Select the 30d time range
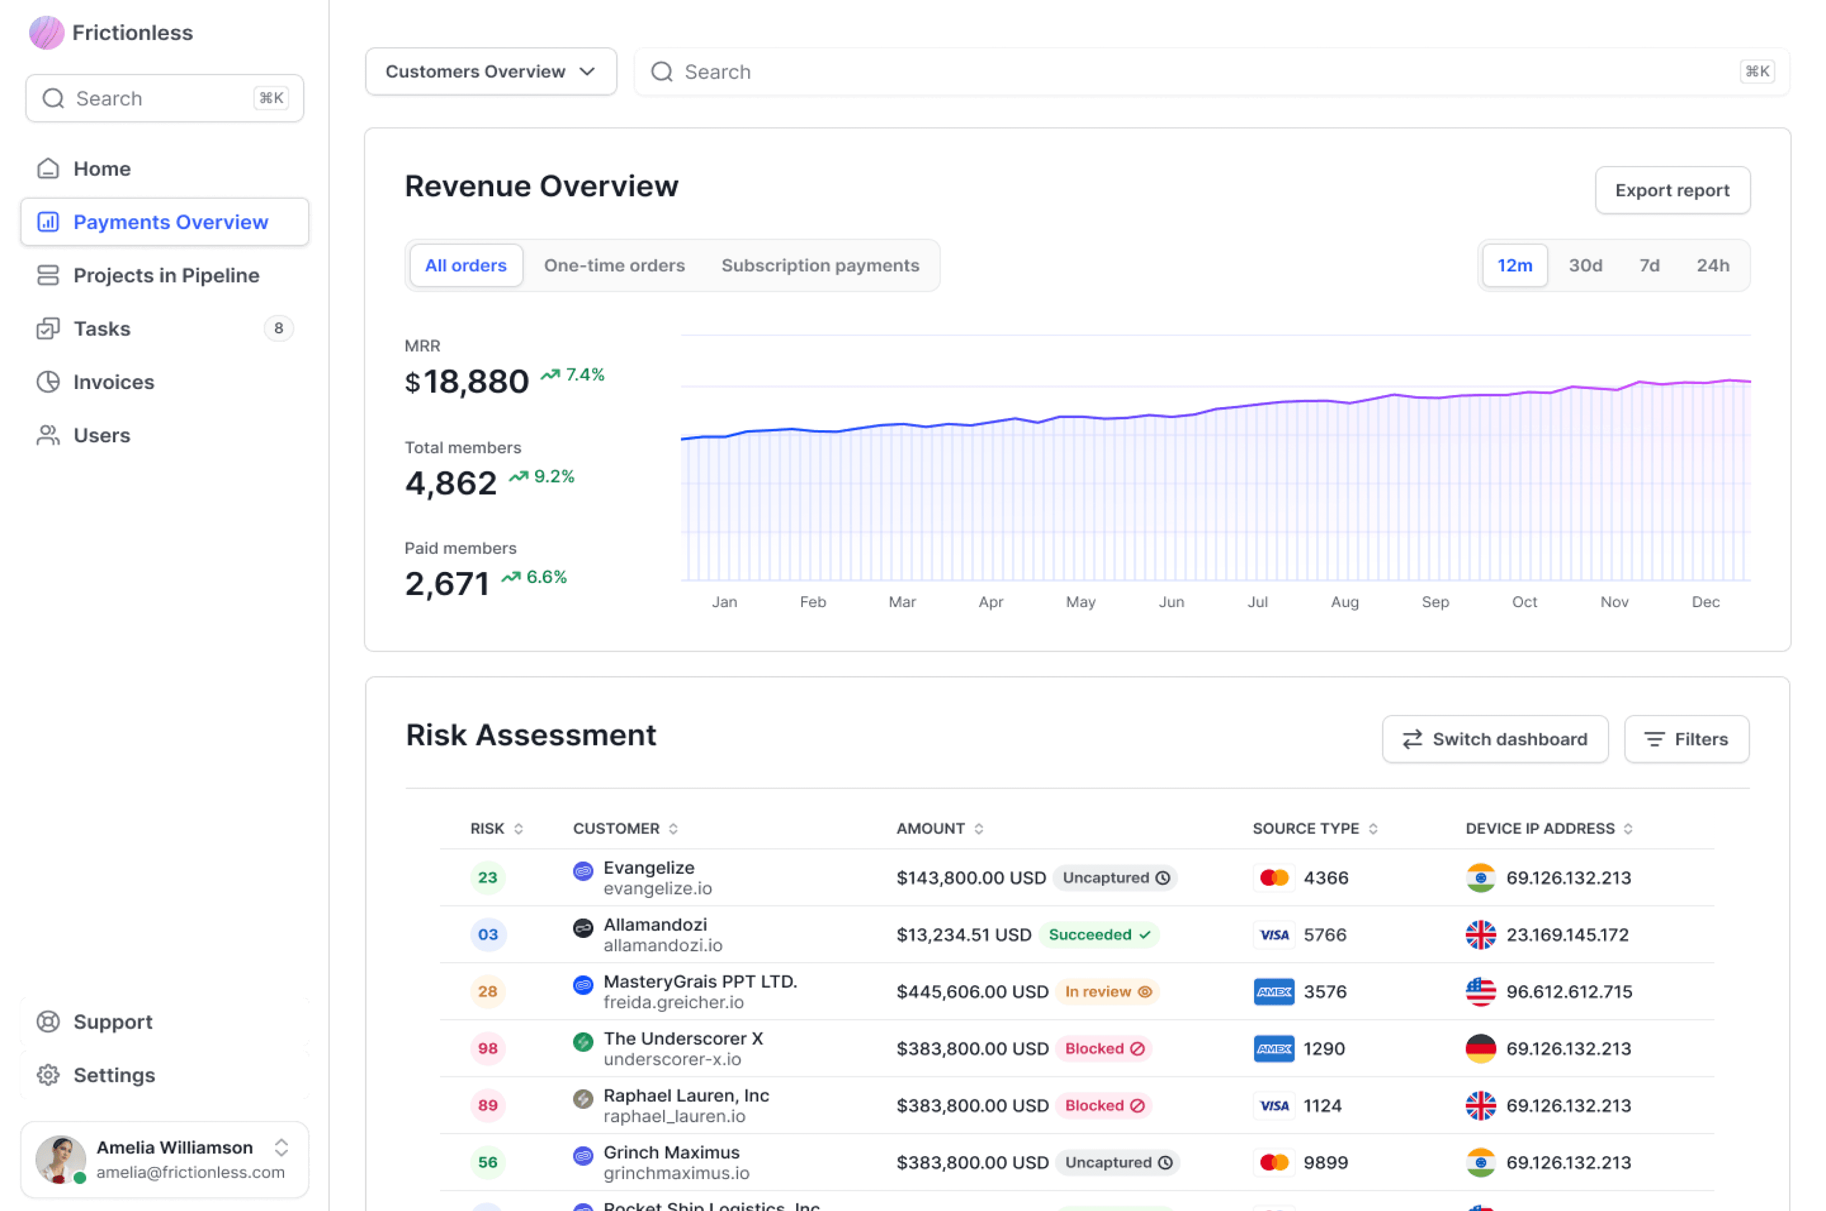The width and height of the screenshot is (1826, 1211). (x=1585, y=265)
